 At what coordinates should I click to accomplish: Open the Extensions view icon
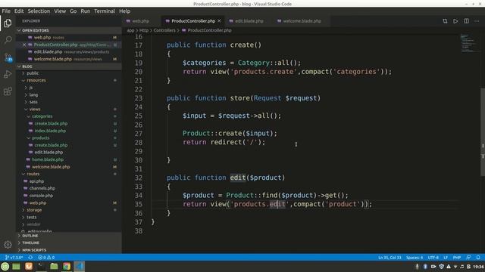point(8,91)
